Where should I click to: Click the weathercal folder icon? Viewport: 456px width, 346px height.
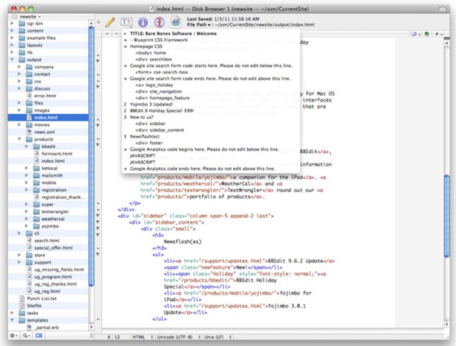point(36,219)
